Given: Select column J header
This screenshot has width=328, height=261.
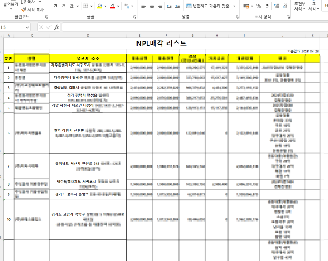Looking at the screenshot, I should tap(283, 35).
